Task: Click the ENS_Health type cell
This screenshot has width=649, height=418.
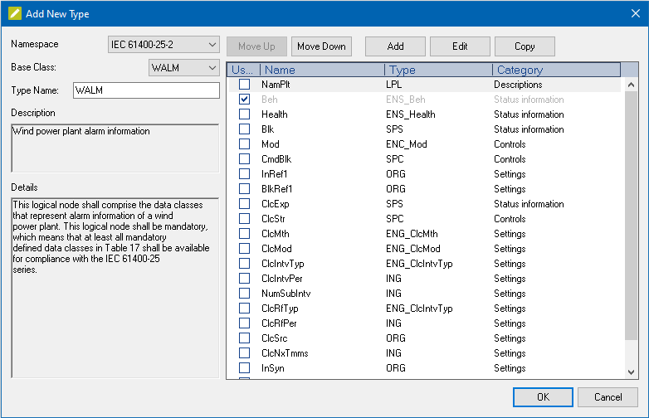Action: click(x=411, y=114)
